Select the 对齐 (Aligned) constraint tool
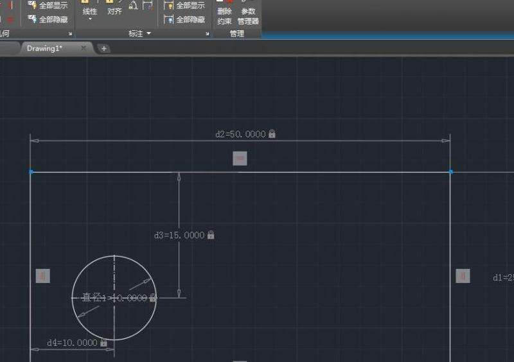The height and width of the screenshot is (362, 514). click(114, 8)
